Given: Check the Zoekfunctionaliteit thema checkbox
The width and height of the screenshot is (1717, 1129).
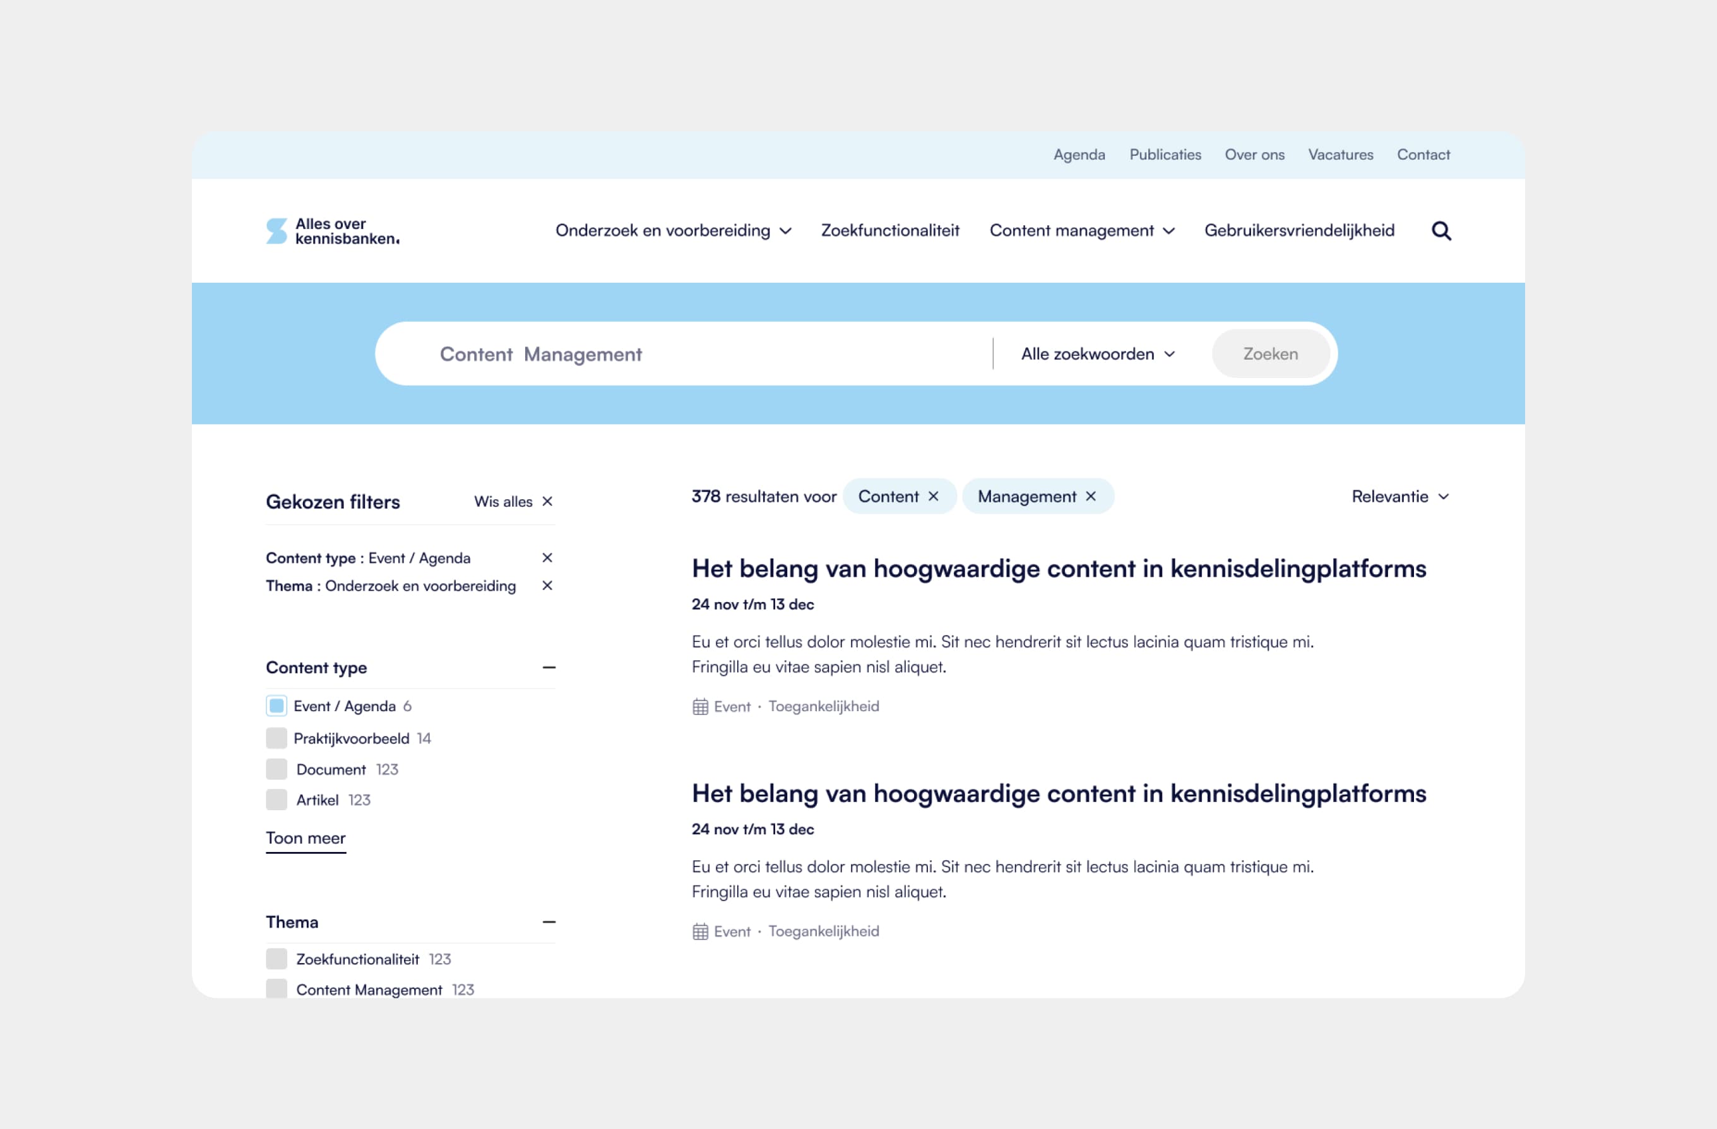Looking at the screenshot, I should (x=276, y=959).
